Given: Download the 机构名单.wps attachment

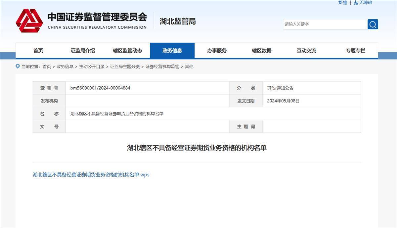Looking at the screenshot, I should 91,175.
